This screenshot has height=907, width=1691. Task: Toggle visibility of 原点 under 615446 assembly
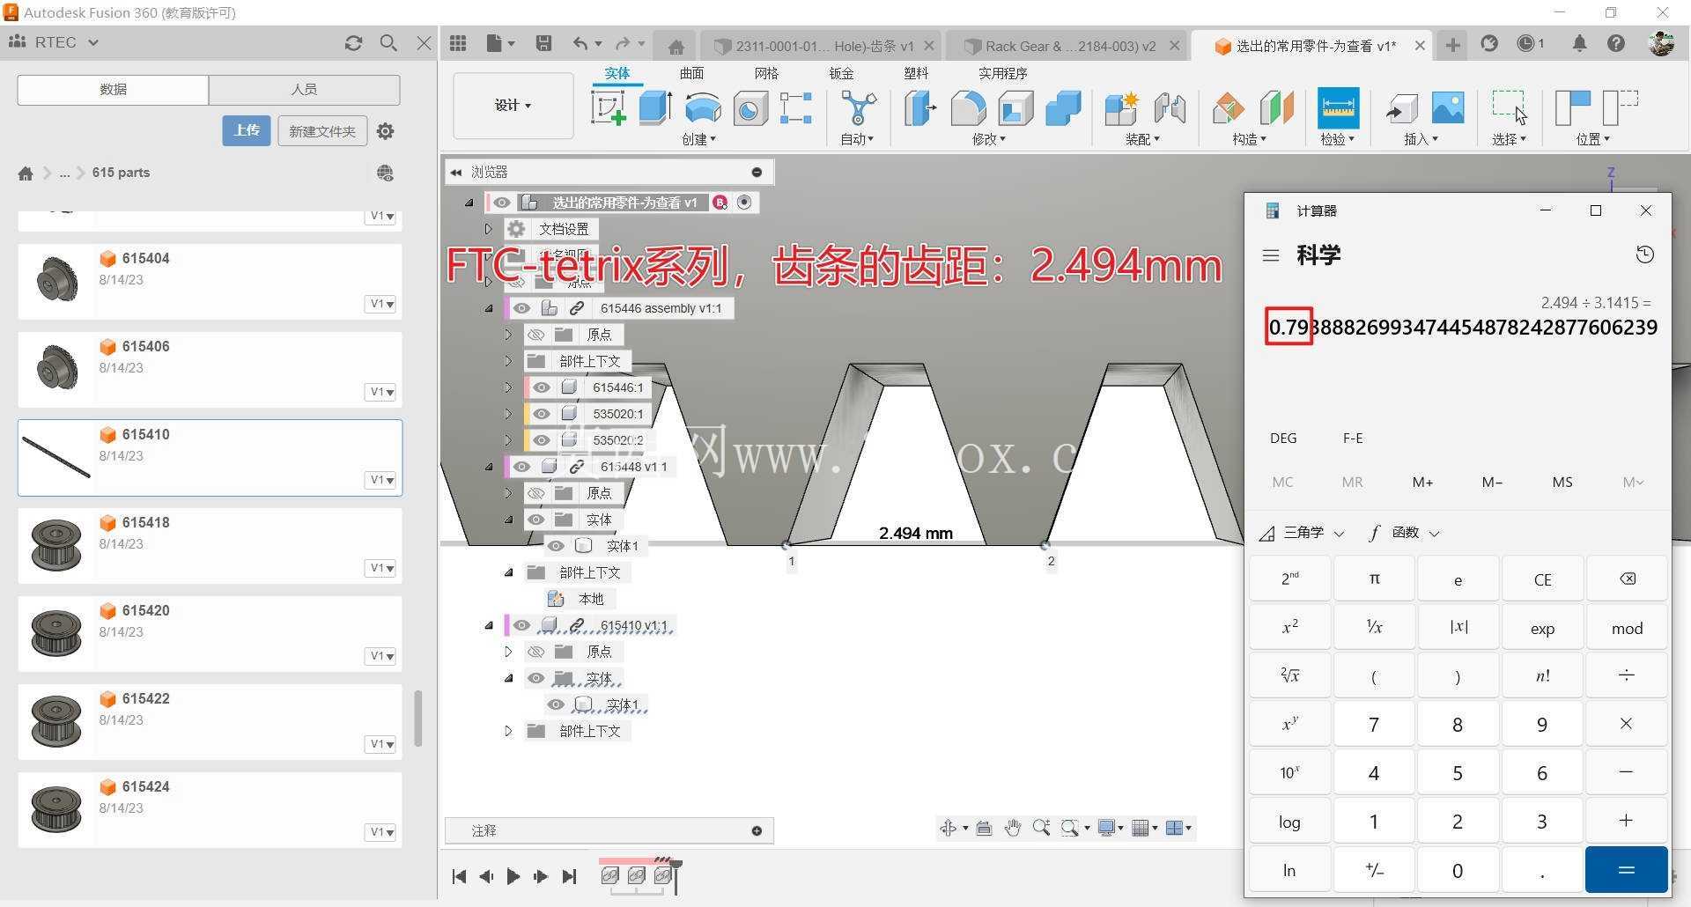[535, 335]
